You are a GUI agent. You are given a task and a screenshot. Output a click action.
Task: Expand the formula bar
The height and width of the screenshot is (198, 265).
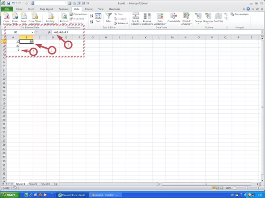pos(262,32)
